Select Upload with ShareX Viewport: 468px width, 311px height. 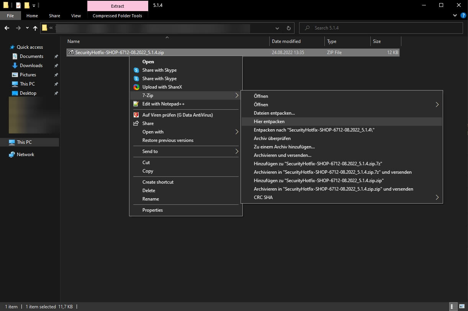(x=162, y=87)
